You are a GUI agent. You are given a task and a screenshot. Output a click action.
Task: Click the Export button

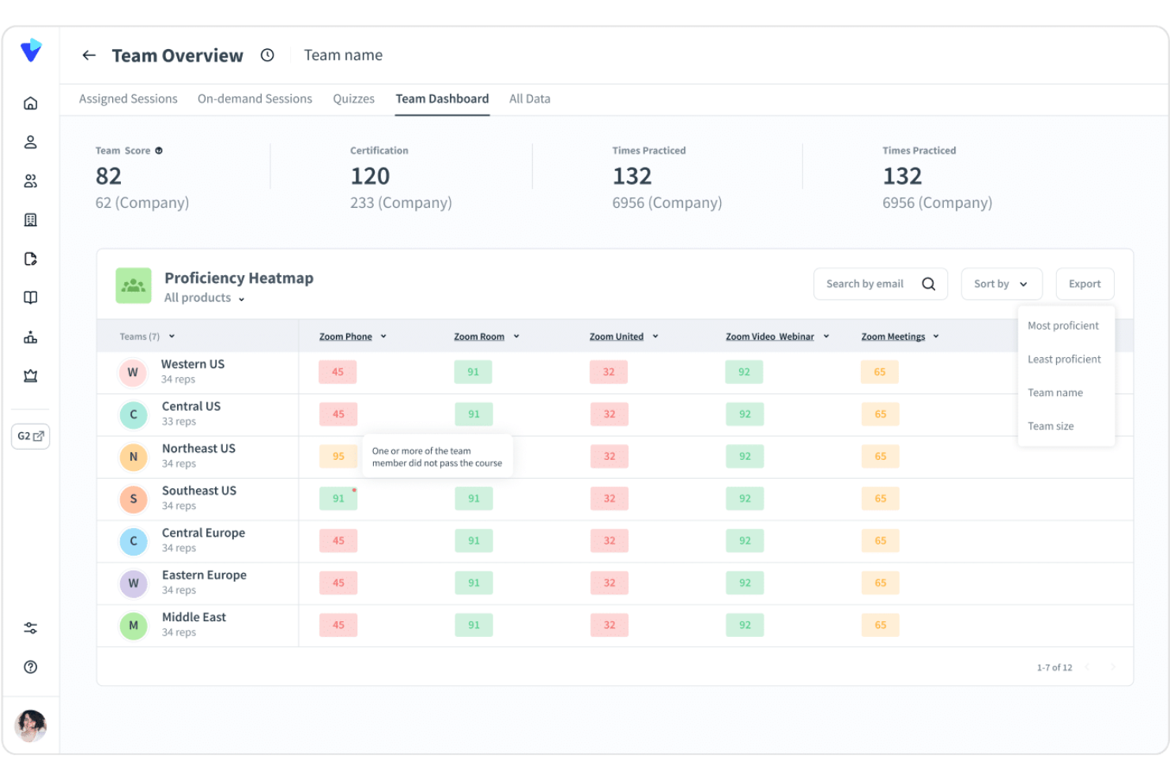point(1085,284)
